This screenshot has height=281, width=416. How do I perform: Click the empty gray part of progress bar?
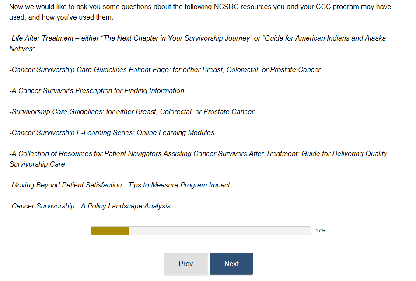coord(219,231)
